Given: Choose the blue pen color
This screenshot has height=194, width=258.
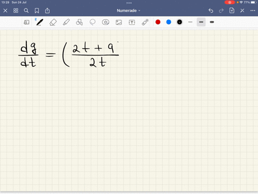Looking at the screenshot, I should click(x=169, y=22).
